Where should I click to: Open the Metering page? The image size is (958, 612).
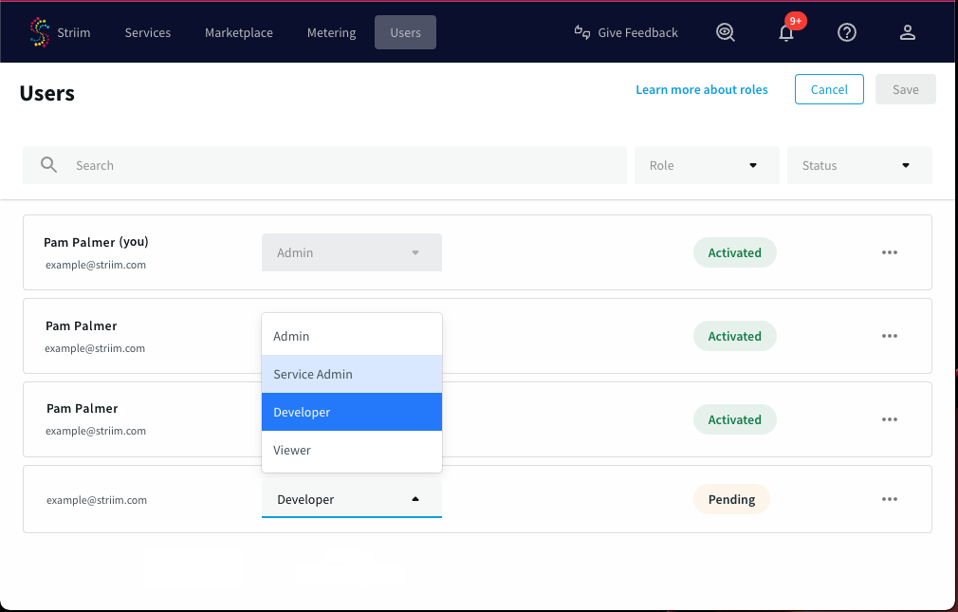click(x=332, y=32)
